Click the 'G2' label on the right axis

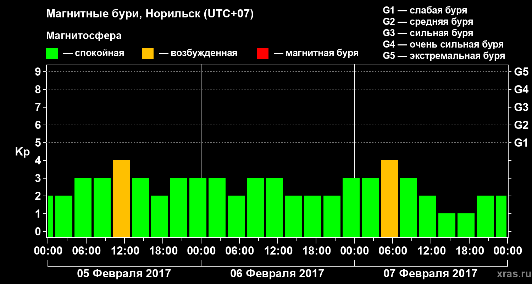coord(521,125)
